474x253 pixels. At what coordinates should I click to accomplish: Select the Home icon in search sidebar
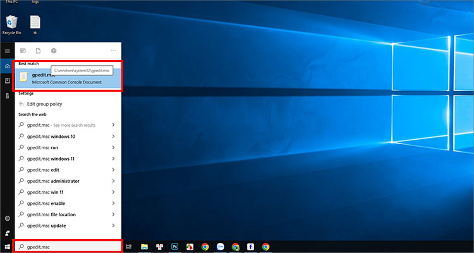(x=8, y=66)
